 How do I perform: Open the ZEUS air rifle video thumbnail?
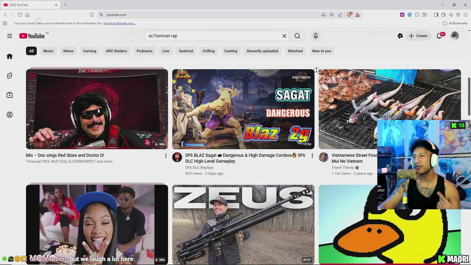(243, 225)
